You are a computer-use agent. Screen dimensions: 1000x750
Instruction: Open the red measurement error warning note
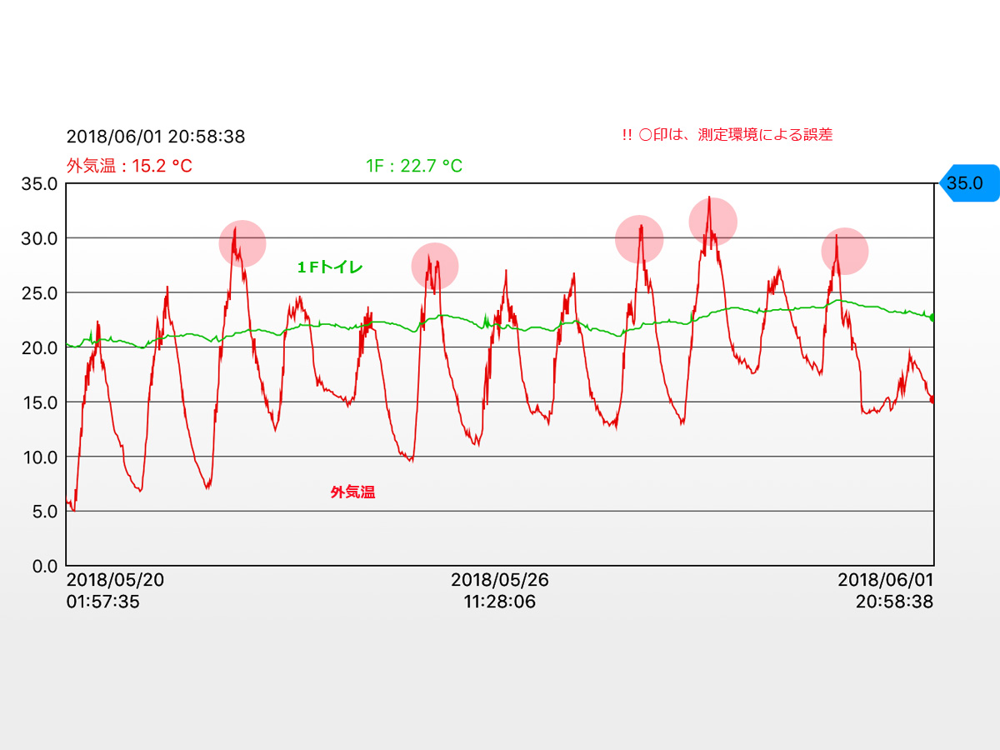click(727, 135)
